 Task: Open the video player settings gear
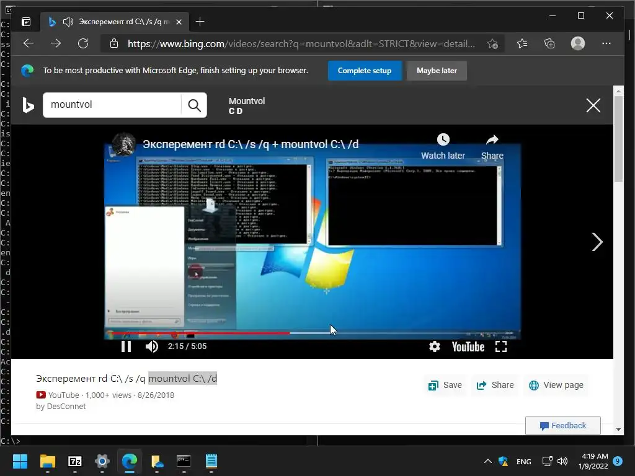(x=435, y=346)
